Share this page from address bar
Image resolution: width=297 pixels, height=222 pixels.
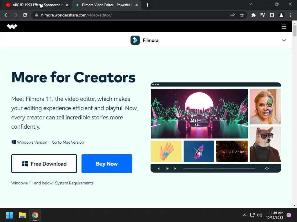click(x=233, y=15)
